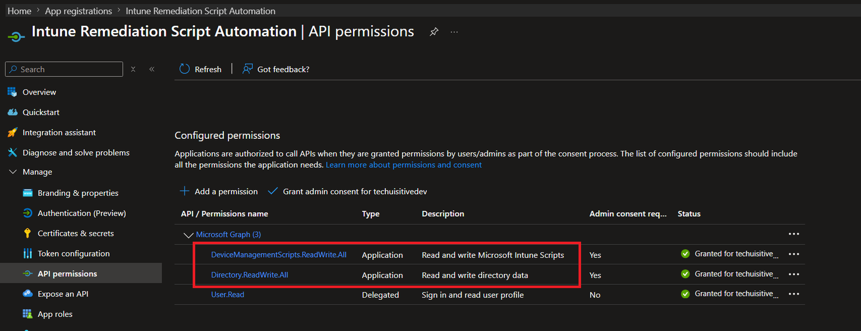
Task: Click the Refresh circular arrow icon
Action: (x=185, y=69)
